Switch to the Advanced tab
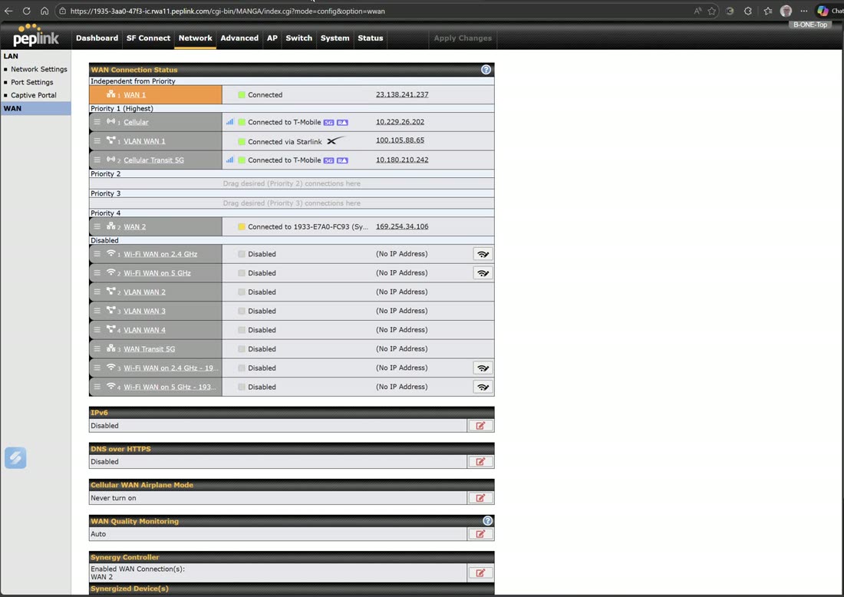This screenshot has height=597, width=844. pyautogui.click(x=239, y=38)
